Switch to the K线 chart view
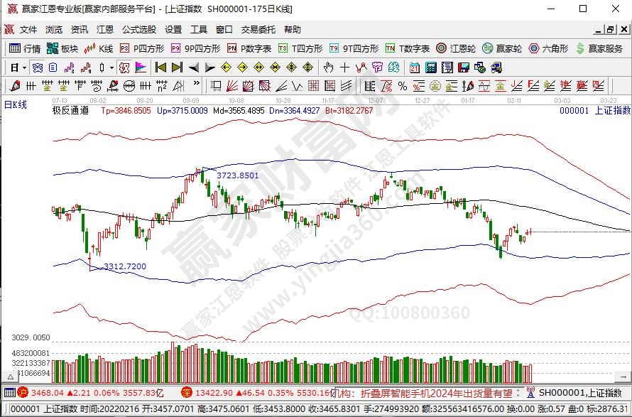This screenshot has width=632, height=417. 99,48
